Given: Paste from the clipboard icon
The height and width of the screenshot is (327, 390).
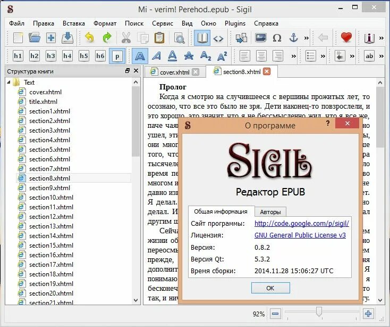Looking at the screenshot, I should 159,38.
